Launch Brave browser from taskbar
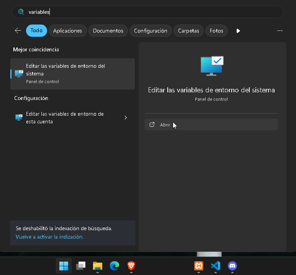The height and width of the screenshot is (275, 296). click(x=131, y=266)
